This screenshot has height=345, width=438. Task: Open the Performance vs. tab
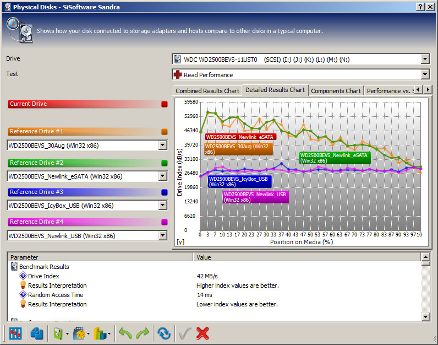click(x=389, y=91)
